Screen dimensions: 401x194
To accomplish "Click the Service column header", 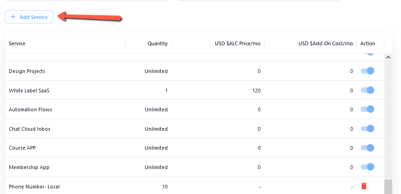I will pos(17,43).
